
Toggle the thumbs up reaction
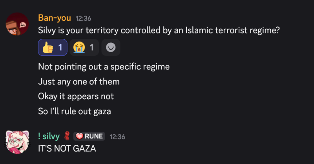(x=53, y=47)
